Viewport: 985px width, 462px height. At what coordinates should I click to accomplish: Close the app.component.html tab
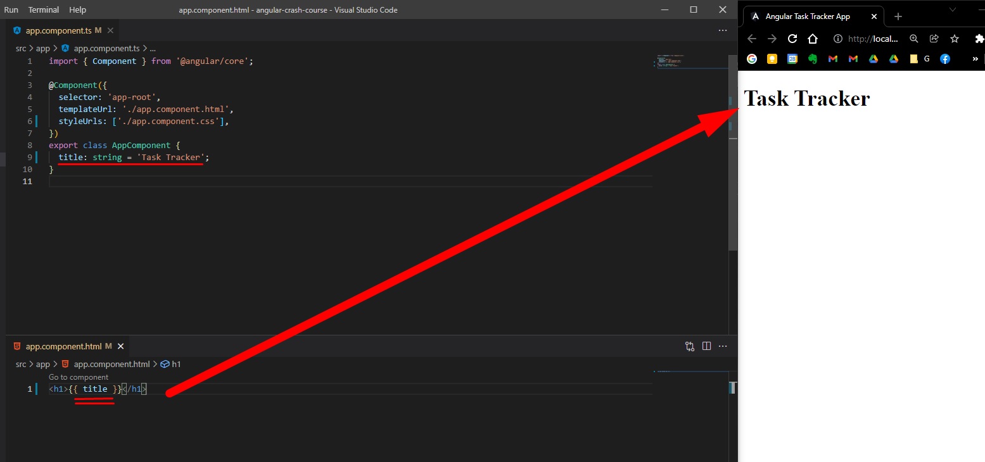pos(120,346)
